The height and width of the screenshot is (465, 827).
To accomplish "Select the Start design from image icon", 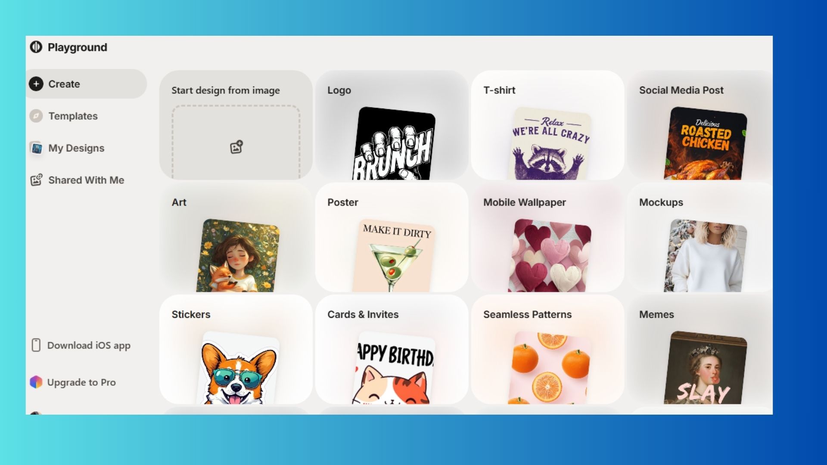I will pos(236,147).
